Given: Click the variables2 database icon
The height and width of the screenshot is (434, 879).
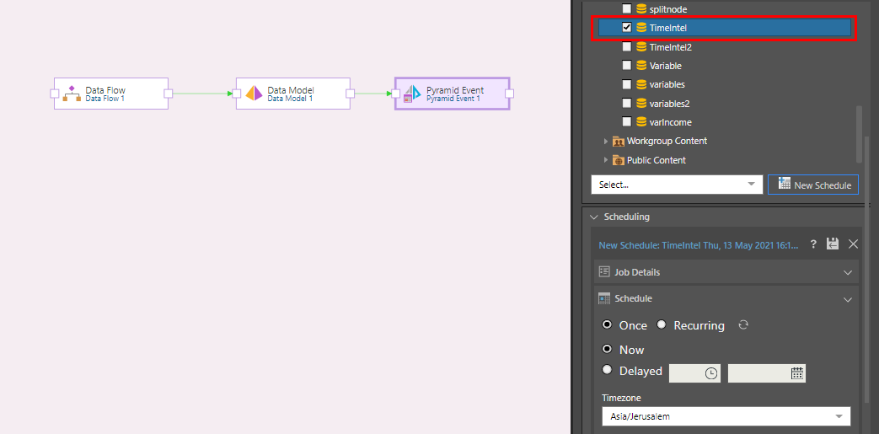Looking at the screenshot, I should [641, 104].
